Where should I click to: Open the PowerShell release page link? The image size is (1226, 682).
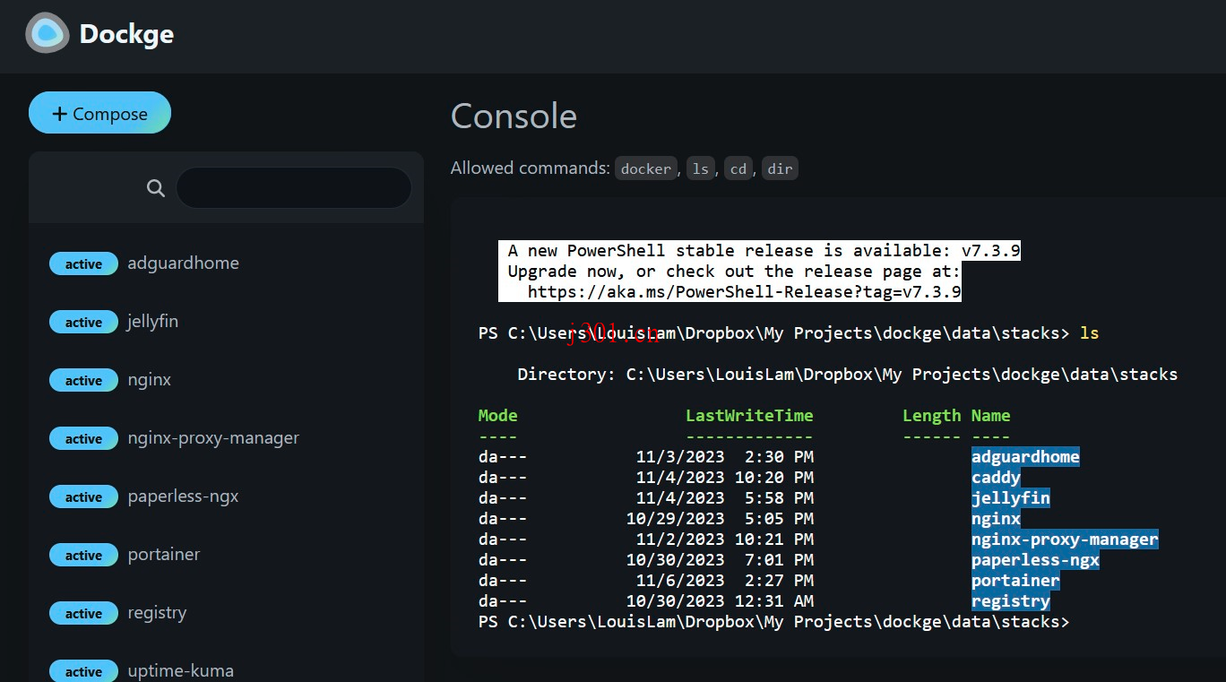coord(745,291)
